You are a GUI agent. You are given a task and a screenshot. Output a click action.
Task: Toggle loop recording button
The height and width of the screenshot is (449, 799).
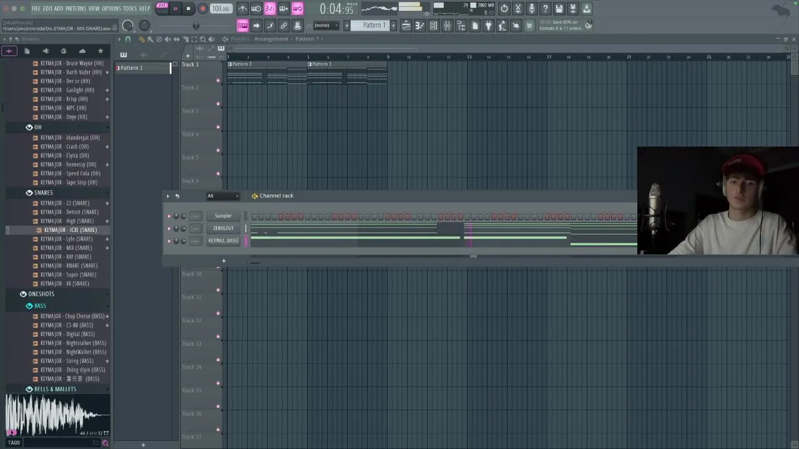point(297,9)
